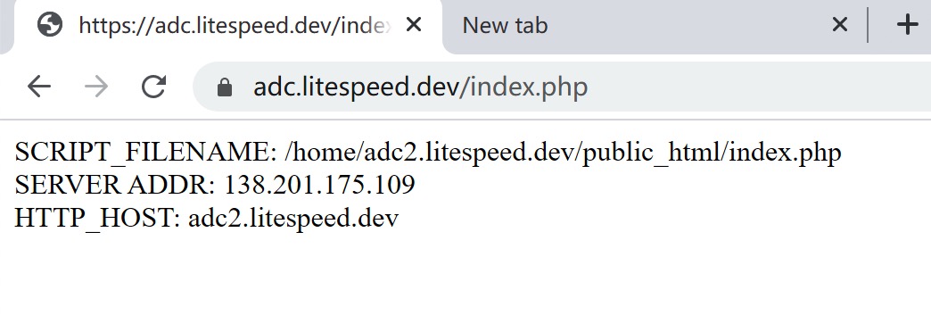Click the /index.php path in address bar

click(523, 87)
